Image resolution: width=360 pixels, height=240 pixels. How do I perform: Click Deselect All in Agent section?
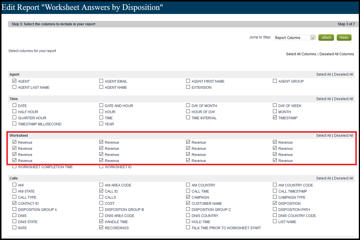point(343,74)
